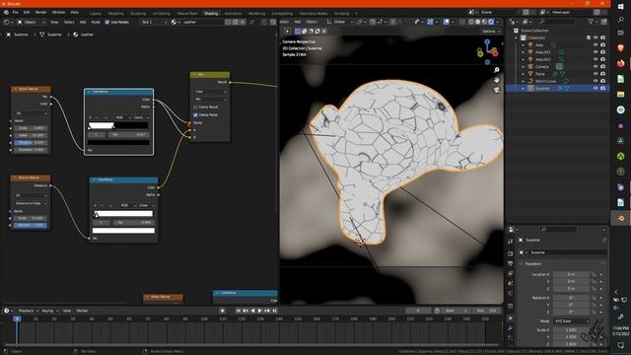
Task: Select Suzanne row in the outliner
Action: (x=557, y=88)
